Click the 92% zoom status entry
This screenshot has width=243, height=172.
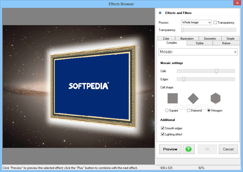coord(201,168)
